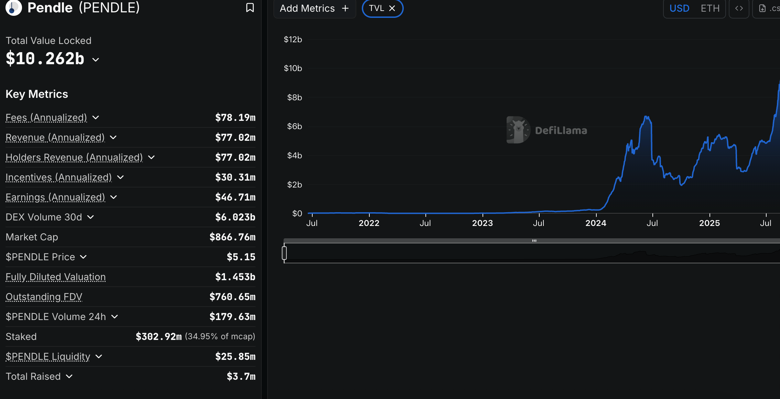Expand DEX Volume 30d chevron

pos(90,217)
